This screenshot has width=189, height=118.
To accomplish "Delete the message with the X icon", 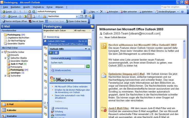I will [x=102, y=12].
